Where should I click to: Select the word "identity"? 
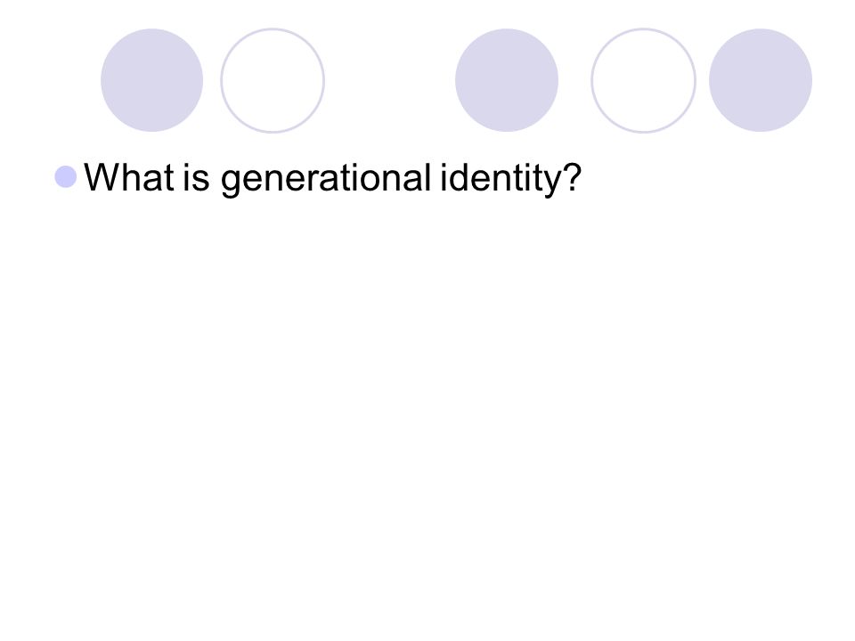pyautogui.click(x=500, y=179)
